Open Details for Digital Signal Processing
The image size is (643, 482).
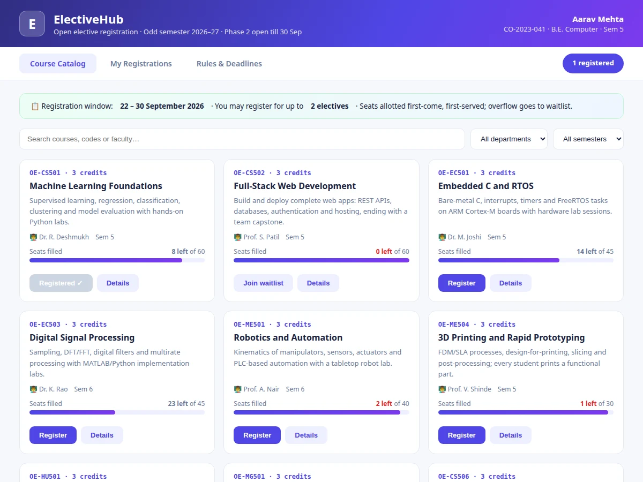point(102,435)
